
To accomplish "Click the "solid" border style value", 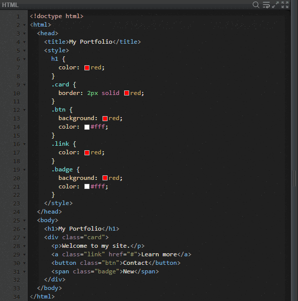I will [111, 93].
